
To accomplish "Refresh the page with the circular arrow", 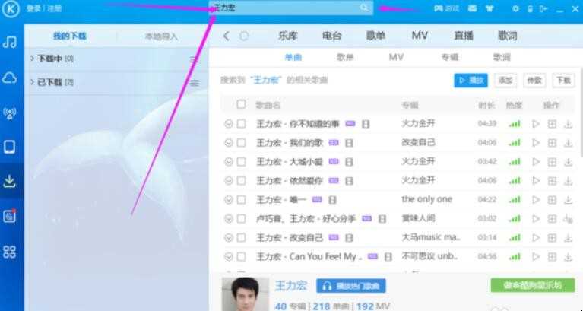I will coord(244,36).
